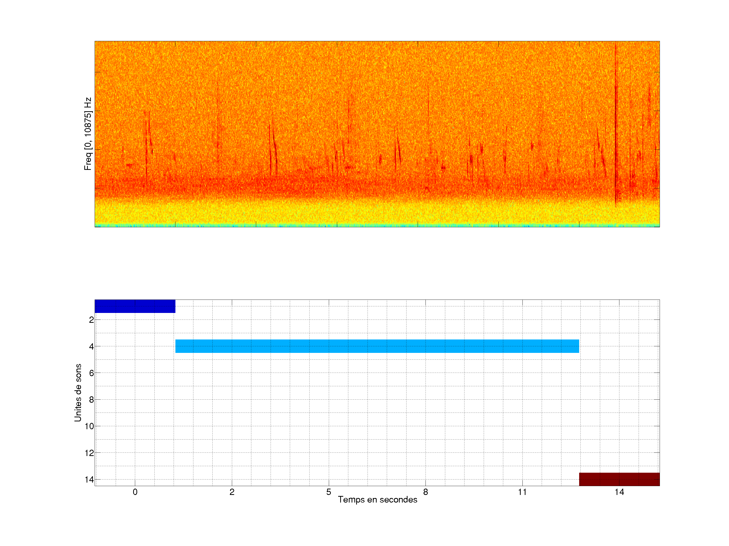
Task: Click x-axis tick label 5
Action: tap(329, 492)
